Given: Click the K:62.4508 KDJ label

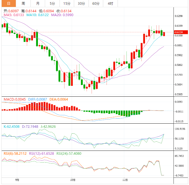Looking at the screenshot, I should (x=11, y=127).
